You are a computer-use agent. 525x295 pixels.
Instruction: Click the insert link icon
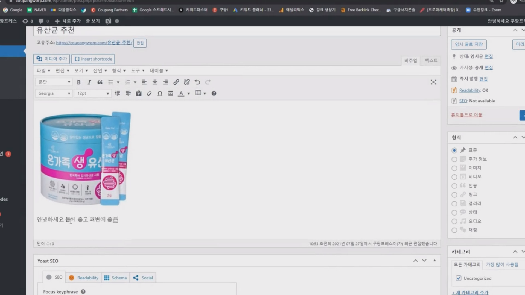point(176,82)
